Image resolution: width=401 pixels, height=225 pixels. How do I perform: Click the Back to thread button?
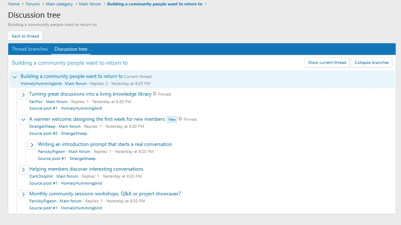click(x=25, y=36)
